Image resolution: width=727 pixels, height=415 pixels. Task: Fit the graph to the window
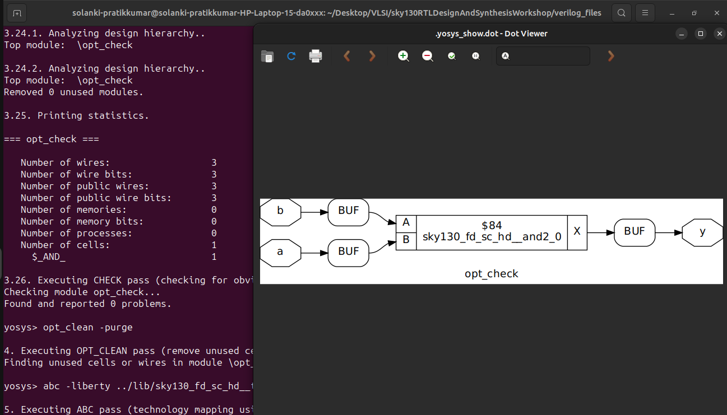coord(451,56)
